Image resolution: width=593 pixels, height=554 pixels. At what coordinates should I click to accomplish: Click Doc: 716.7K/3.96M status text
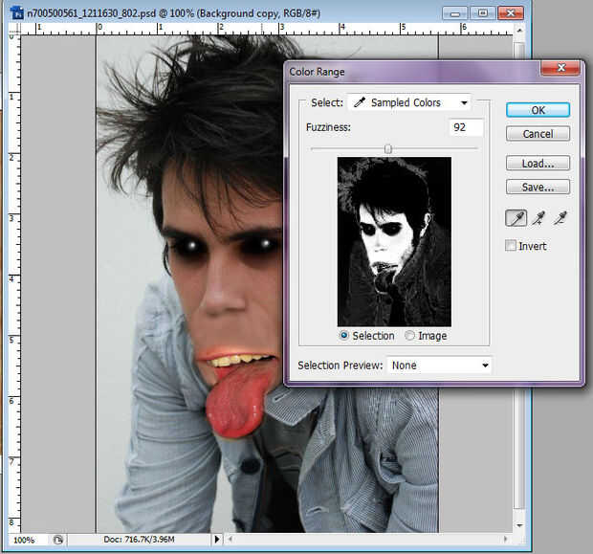tap(139, 540)
